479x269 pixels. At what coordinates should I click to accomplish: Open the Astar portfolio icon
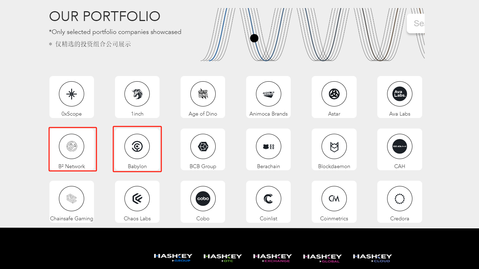[334, 94]
